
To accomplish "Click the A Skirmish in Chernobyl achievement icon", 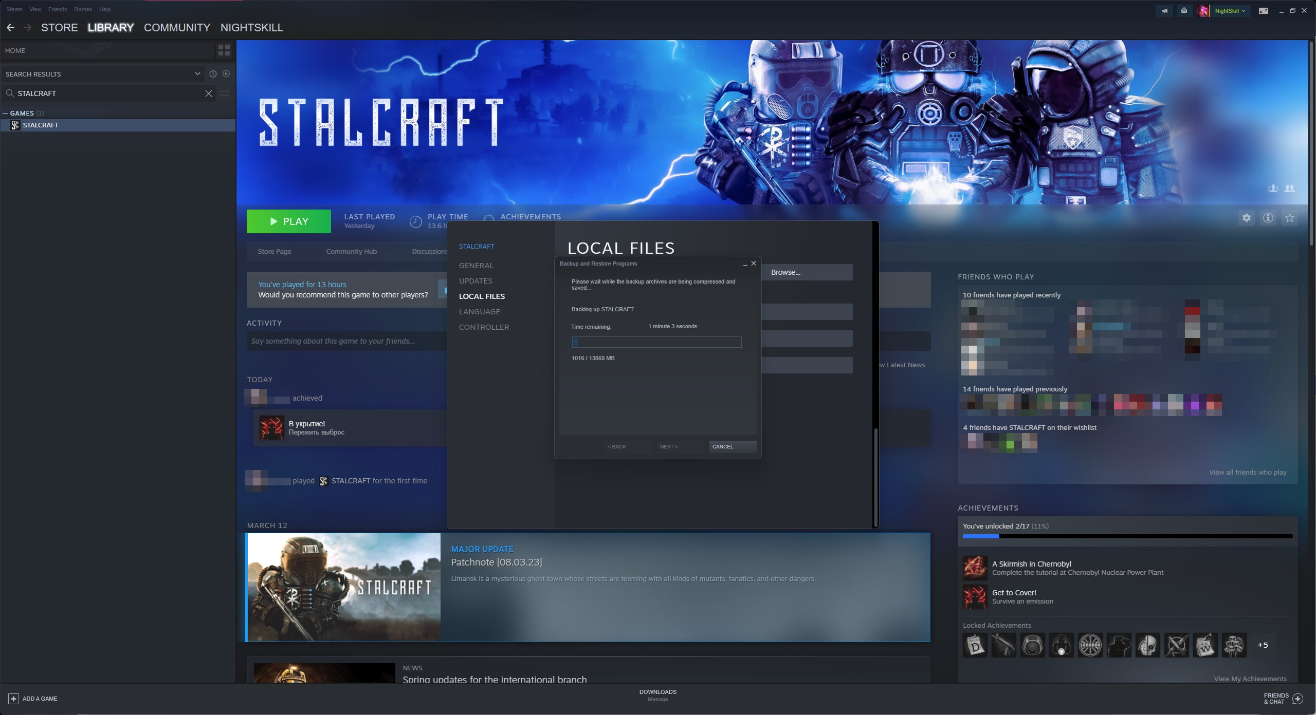I will coord(975,568).
